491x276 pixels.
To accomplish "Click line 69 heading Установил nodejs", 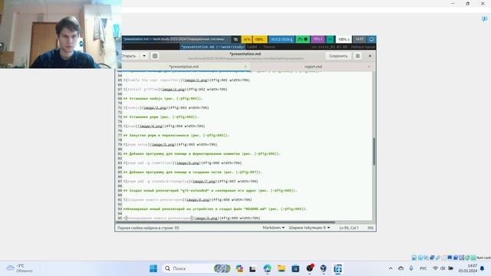I will 163,99.
